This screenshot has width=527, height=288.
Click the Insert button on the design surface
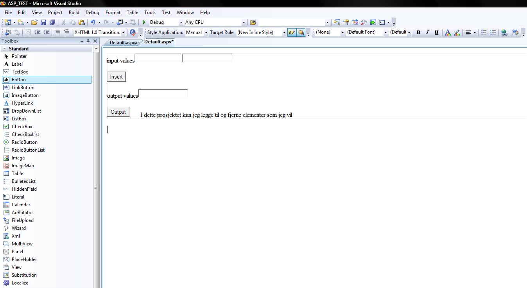(x=117, y=77)
